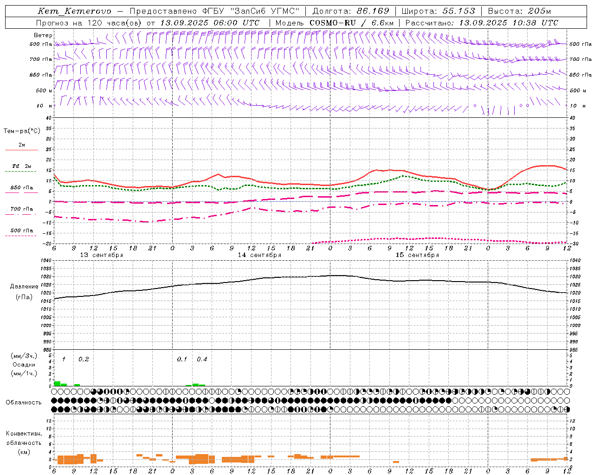Image resolution: width=594 pixels, height=475 pixels.
Task: Click the 'Осадки' precipitation label
Action: [24, 365]
